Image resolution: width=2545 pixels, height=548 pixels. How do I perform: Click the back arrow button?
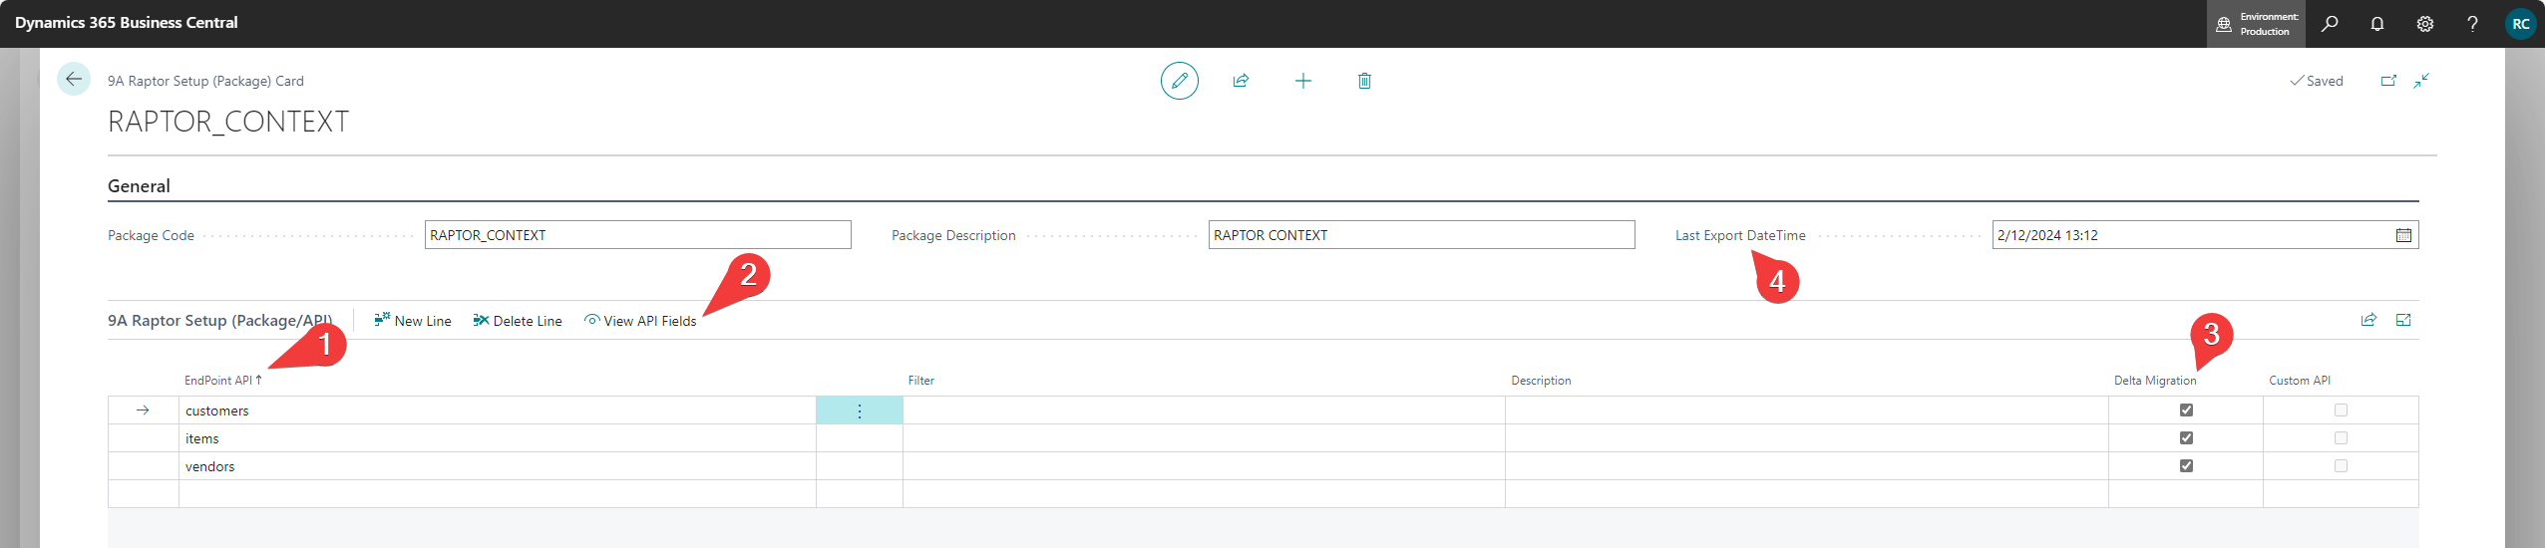(x=74, y=80)
